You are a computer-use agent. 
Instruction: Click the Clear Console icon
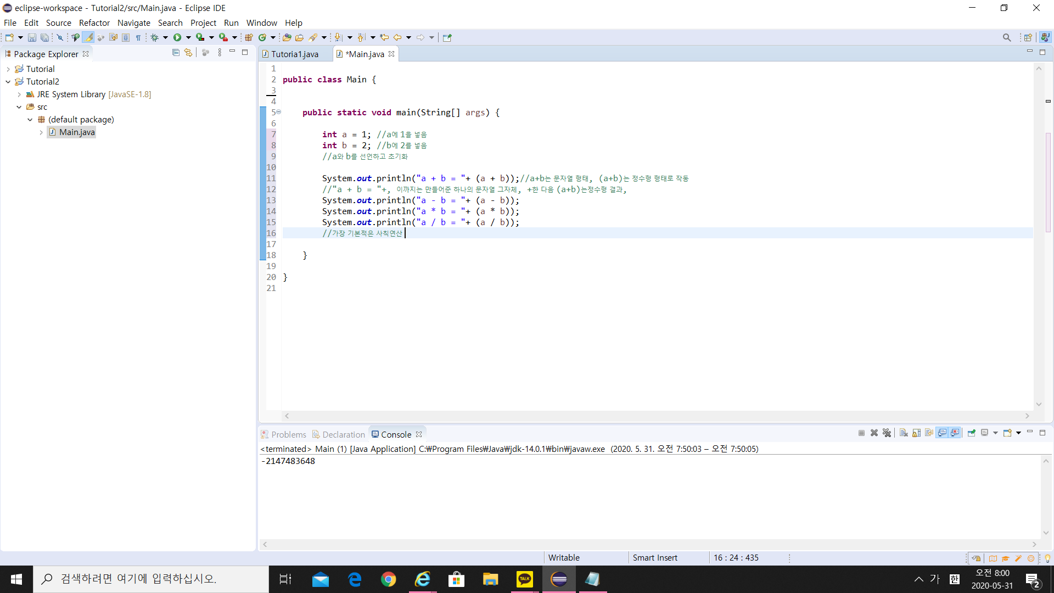tap(904, 433)
